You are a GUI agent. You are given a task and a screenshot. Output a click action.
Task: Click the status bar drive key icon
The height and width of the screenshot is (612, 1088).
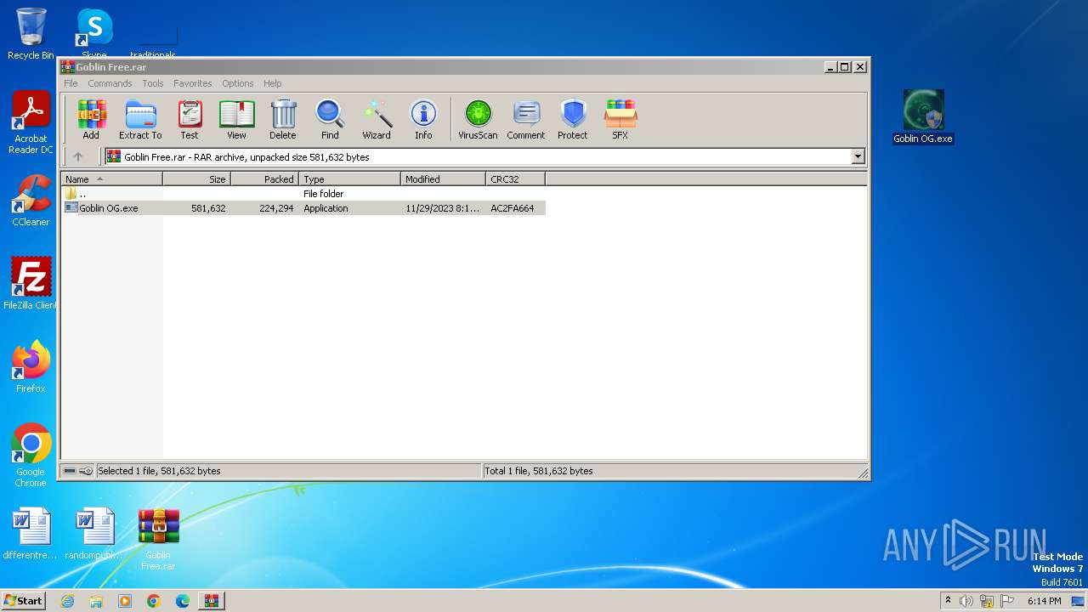(78, 471)
